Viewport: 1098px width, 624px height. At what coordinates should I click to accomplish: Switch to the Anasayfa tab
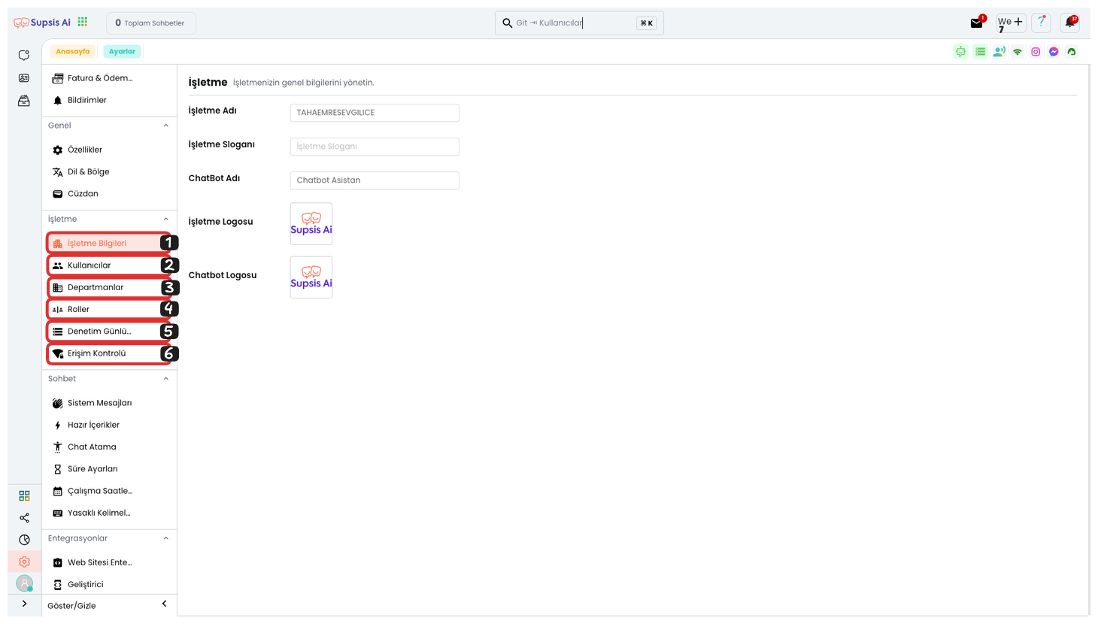tap(73, 52)
